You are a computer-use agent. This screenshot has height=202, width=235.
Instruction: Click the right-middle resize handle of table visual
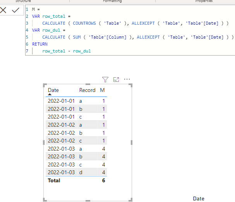(132, 143)
